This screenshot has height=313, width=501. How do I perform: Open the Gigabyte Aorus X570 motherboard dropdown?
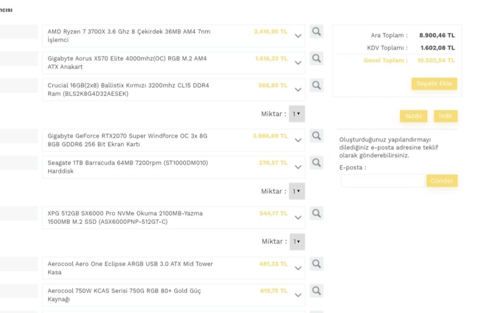pos(298,63)
